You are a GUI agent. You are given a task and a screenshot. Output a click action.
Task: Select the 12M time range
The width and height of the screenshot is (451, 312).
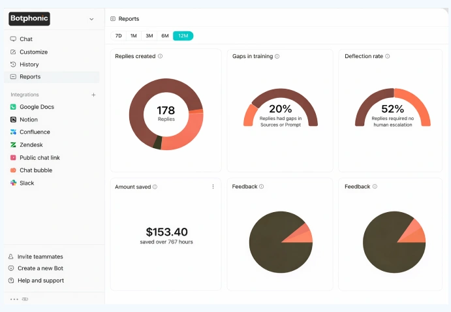pyautogui.click(x=183, y=36)
